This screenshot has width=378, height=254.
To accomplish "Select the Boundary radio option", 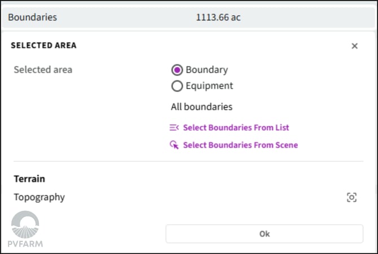I will 177,70.
